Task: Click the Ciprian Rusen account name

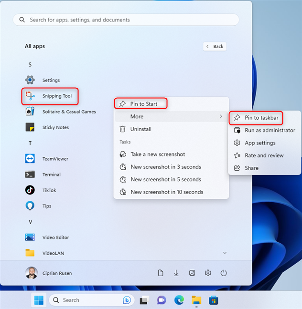Action: (x=57, y=273)
